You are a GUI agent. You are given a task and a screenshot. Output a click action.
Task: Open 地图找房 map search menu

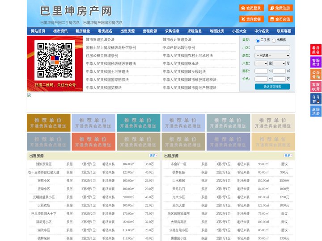coord(217,31)
